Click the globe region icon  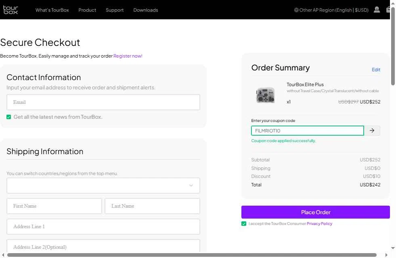click(296, 10)
